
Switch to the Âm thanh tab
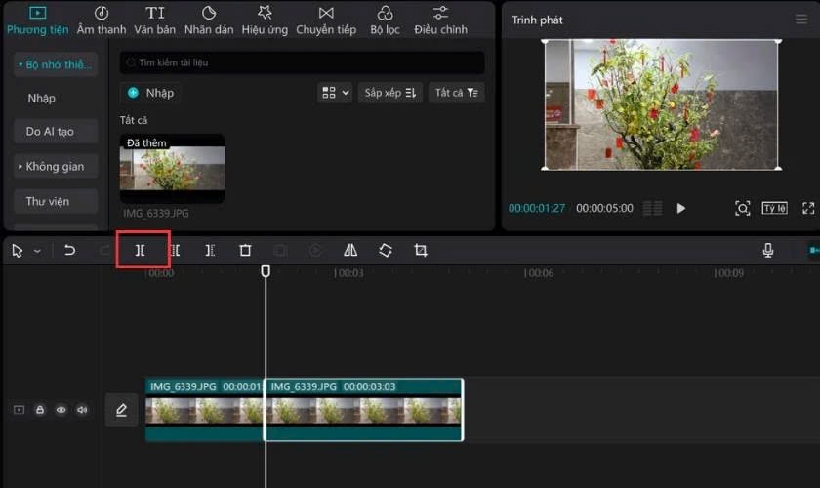pyautogui.click(x=102, y=20)
